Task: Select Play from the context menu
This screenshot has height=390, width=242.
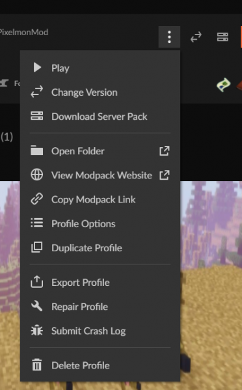Action: click(x=100, y=68)
